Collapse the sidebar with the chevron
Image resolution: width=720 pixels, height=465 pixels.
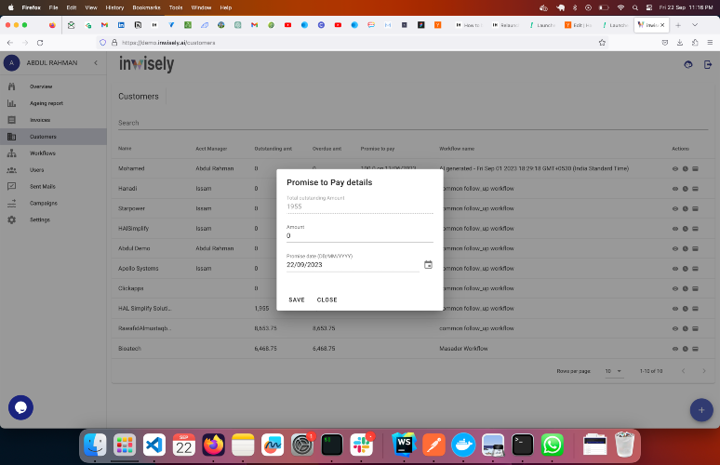tap(96, 63)
